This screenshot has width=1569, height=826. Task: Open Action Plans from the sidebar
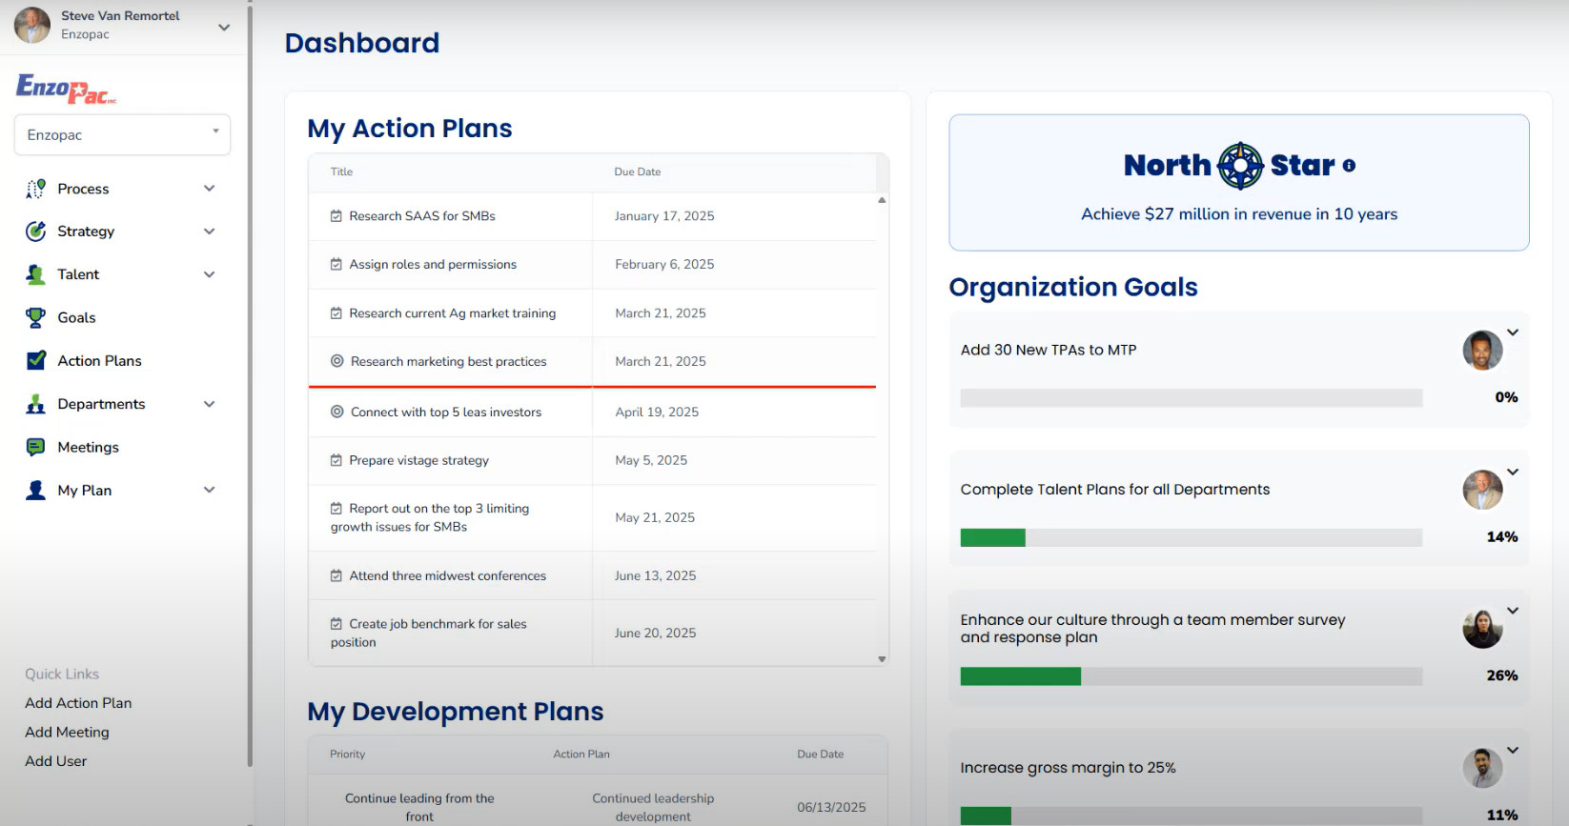point(99,360)
